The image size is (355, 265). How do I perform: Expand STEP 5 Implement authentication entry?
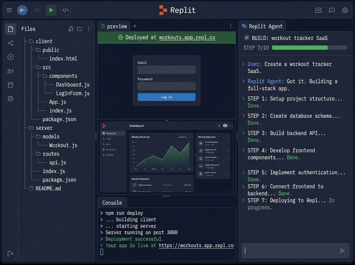click(243, 172)
